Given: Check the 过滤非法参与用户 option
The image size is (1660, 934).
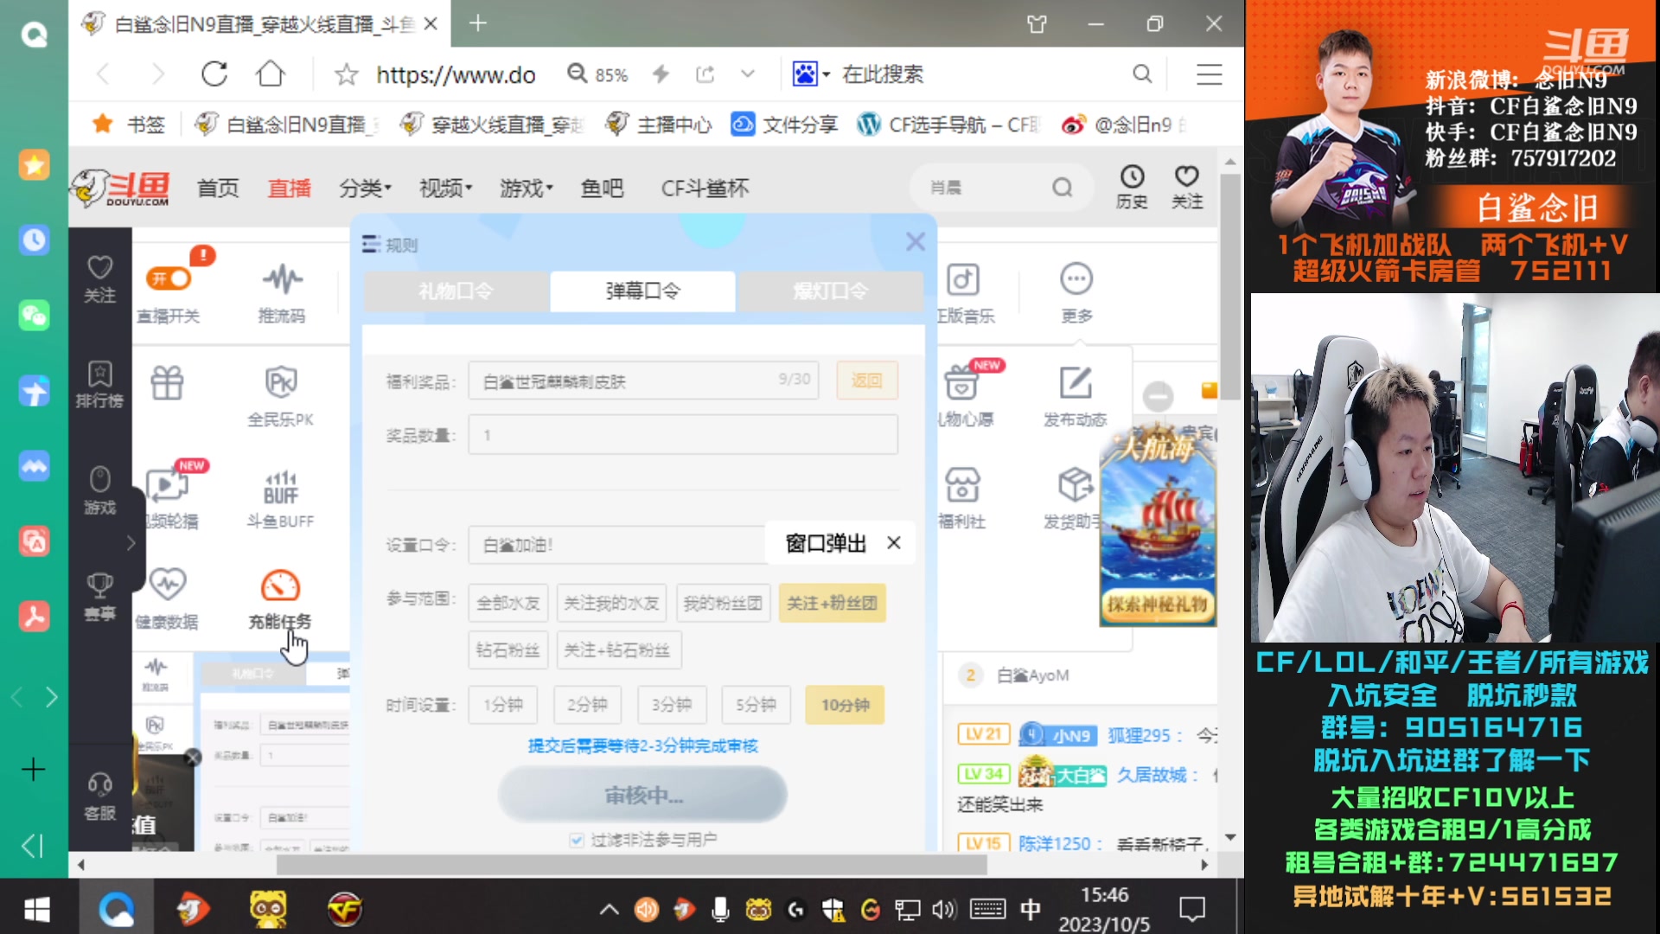Looking at the screenshot, I should (x=576, y=839).
